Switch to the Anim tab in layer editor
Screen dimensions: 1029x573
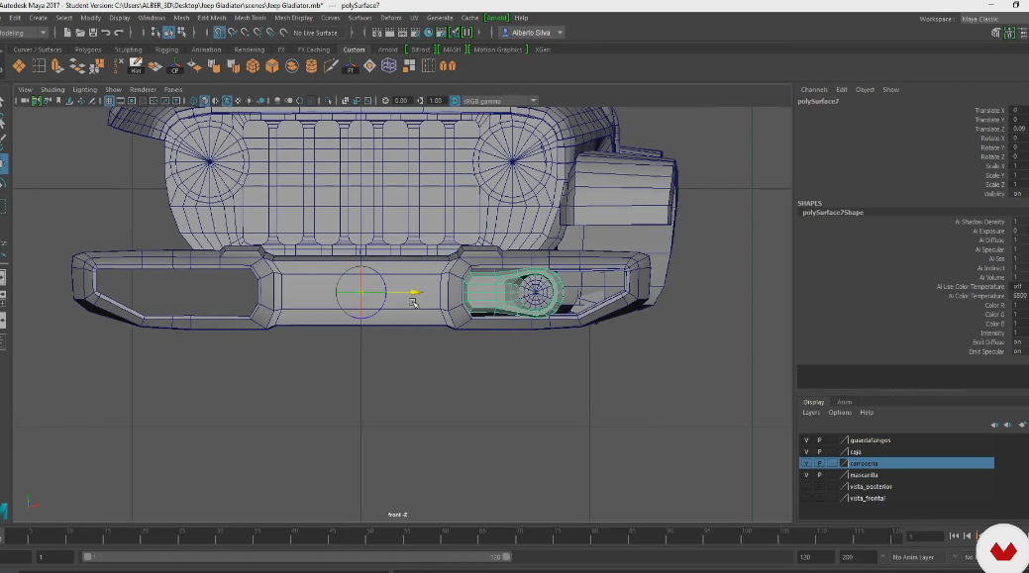point(845,402)
